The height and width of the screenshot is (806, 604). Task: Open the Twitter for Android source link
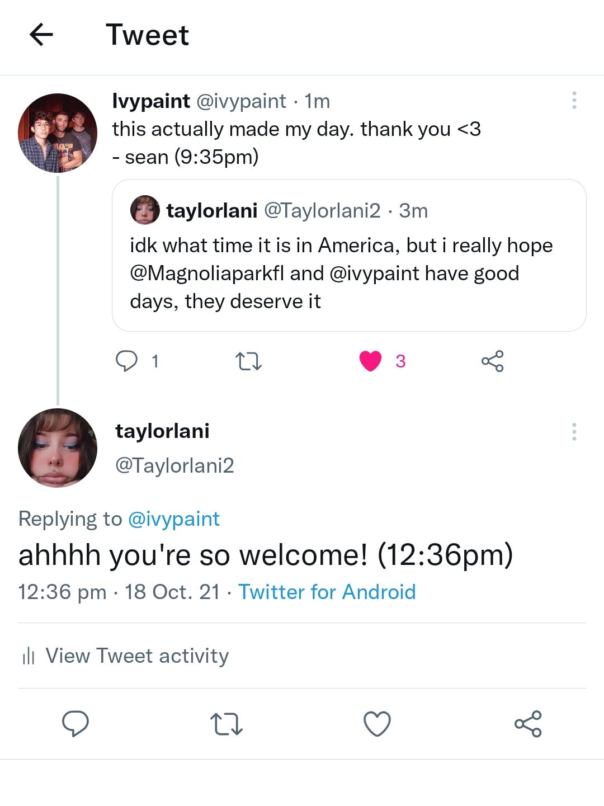tap(327, 592)
